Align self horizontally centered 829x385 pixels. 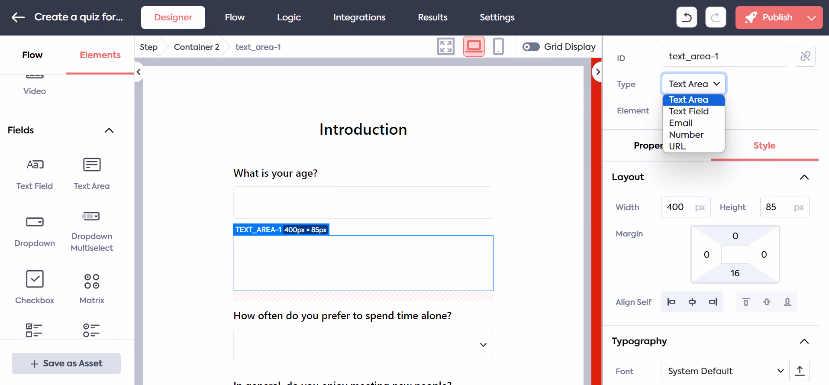click(692, 302)
